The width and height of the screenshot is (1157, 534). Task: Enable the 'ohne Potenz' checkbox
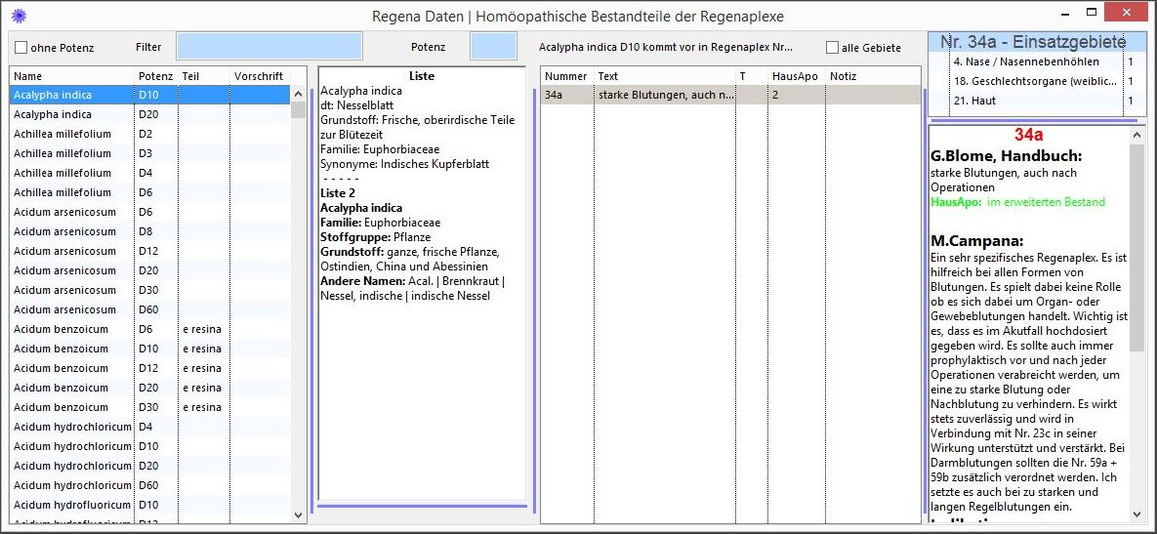(21, 47)
